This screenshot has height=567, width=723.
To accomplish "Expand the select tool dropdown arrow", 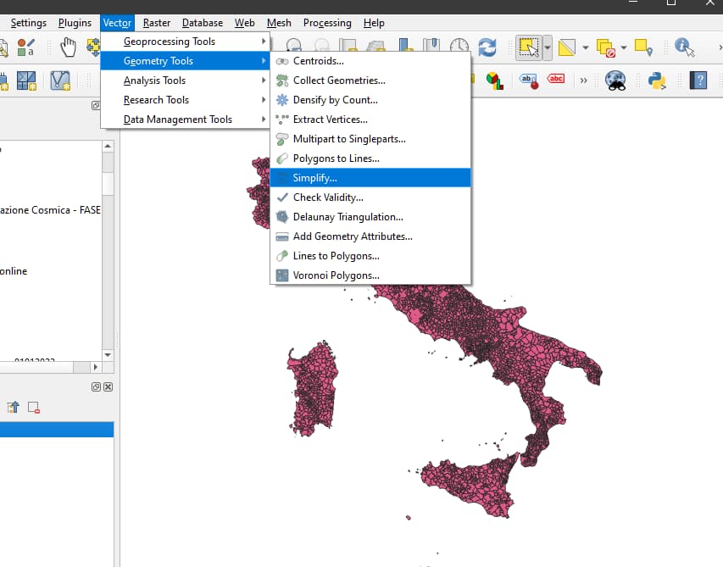I will 546,47.
